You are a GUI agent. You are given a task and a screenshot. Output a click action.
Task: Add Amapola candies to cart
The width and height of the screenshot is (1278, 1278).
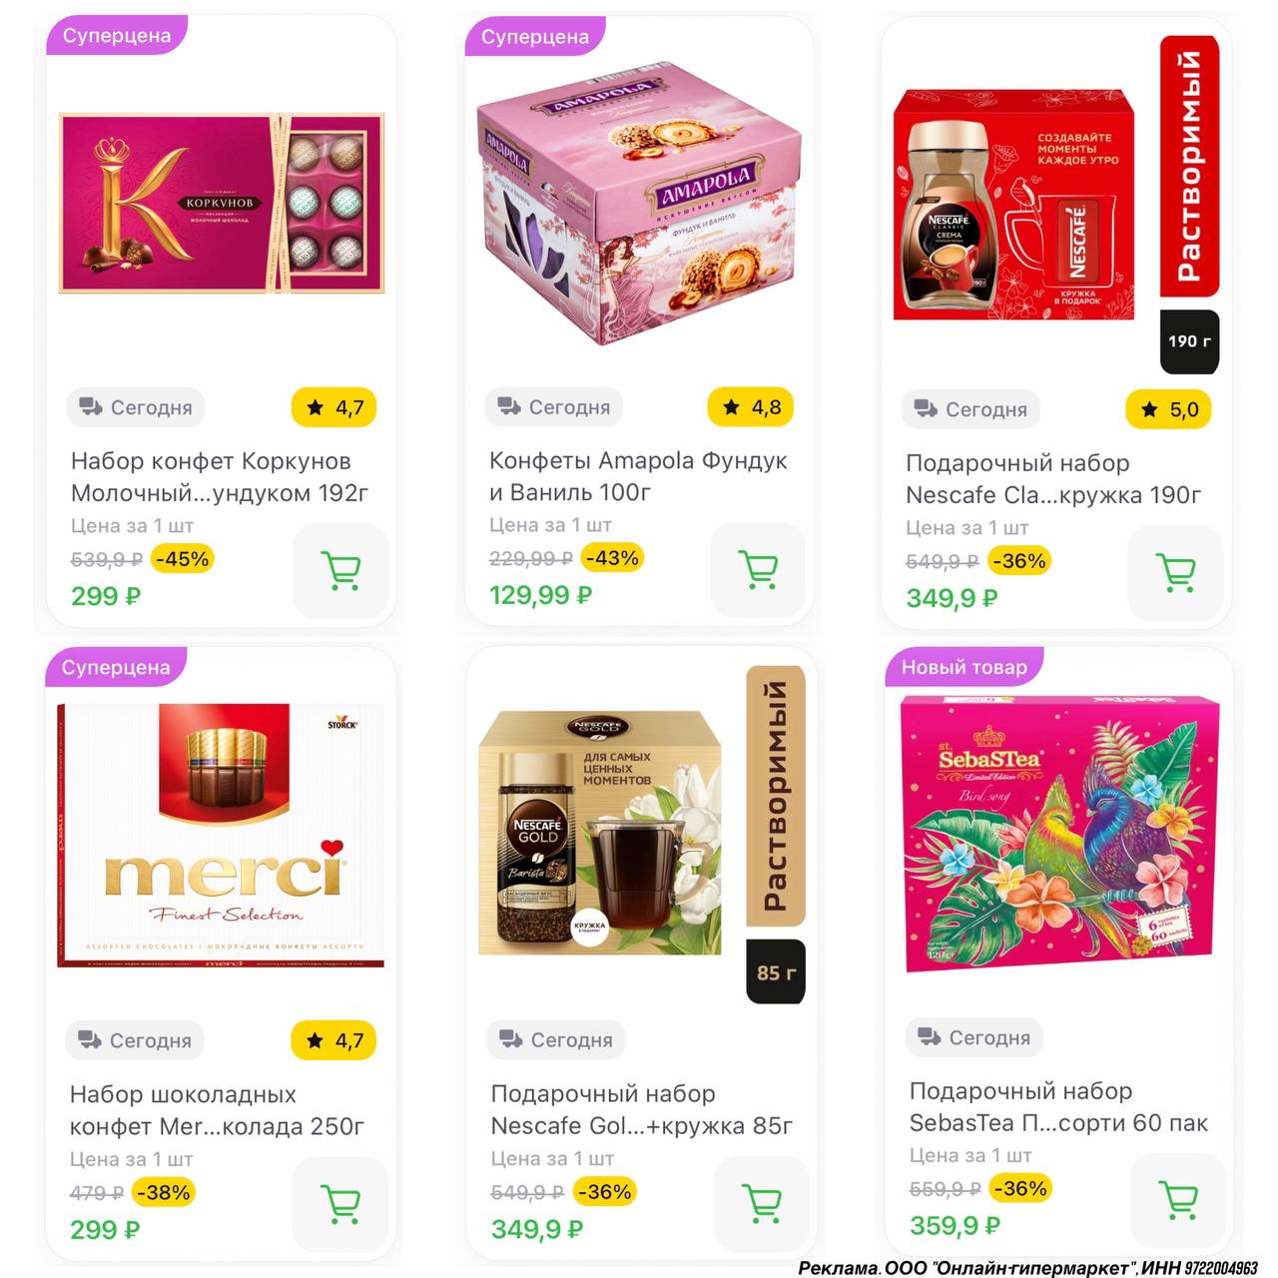pyautogui.click(x=759, y=569)
